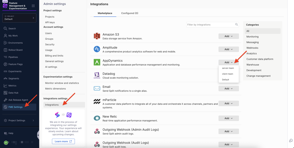
Task: Click the Data Hub sidebar icon
Action: coord(5,93)
